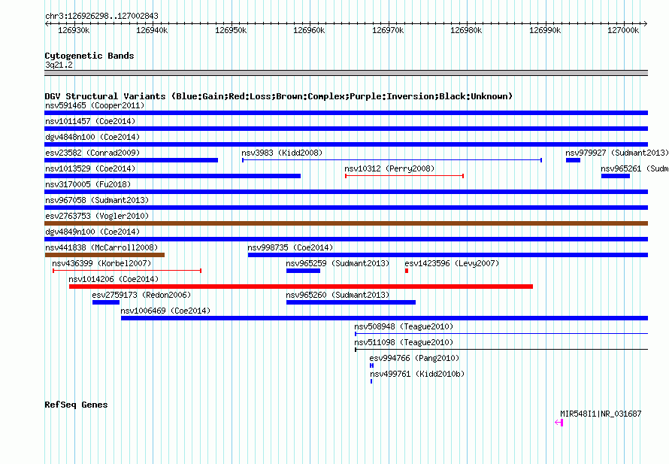Click nsv436399 (Korbel2007) label

click(101, 263)
